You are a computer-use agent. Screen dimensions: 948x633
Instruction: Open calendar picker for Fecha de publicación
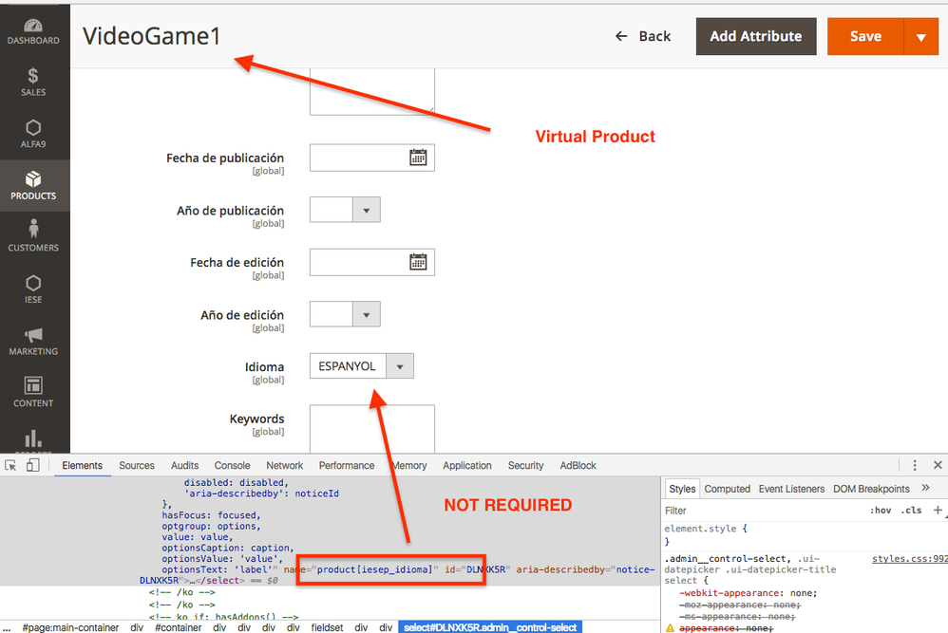click(x=418, y=158)
